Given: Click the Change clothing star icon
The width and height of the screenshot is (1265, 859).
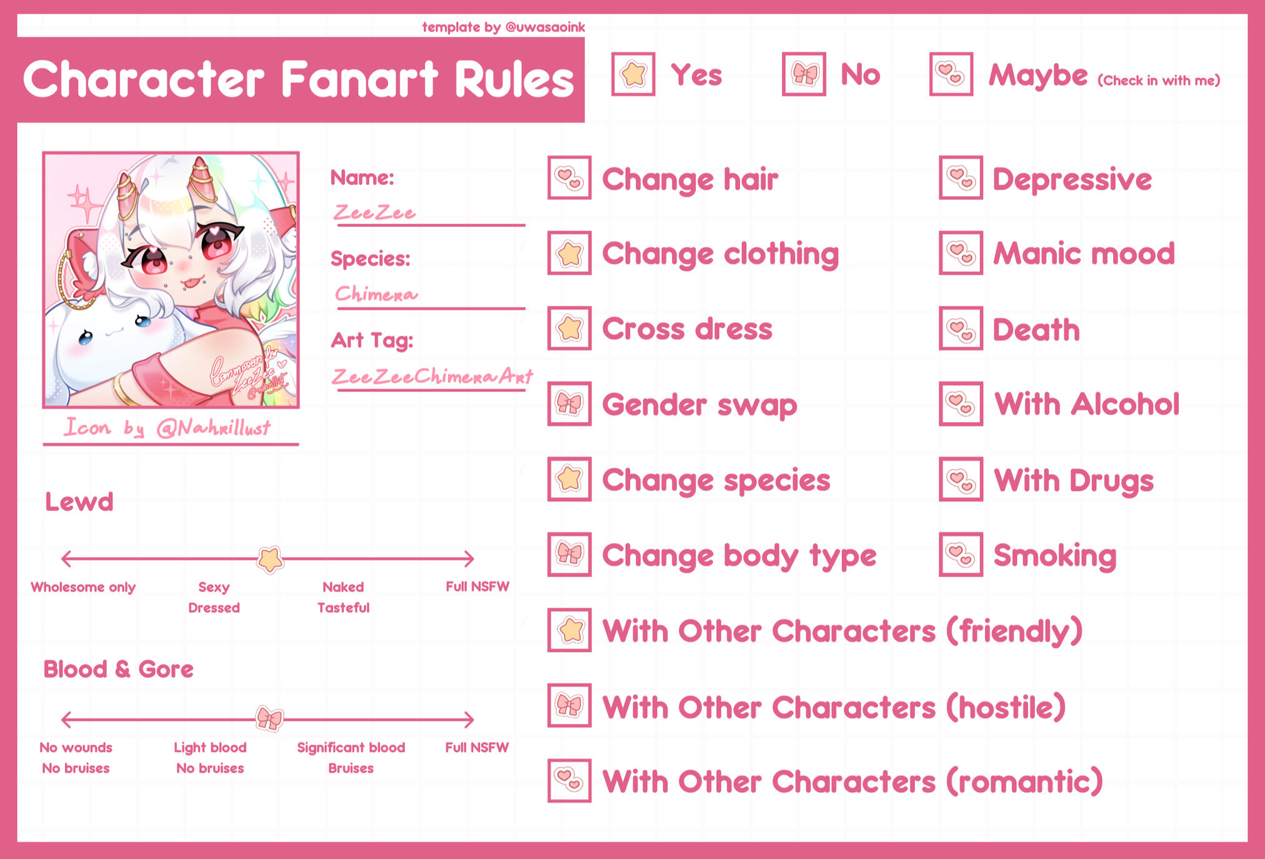Looking at the screenshot, I should 569,253.
